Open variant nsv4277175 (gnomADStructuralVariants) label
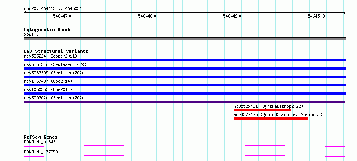The image size is (357, 161). (278, 115)
